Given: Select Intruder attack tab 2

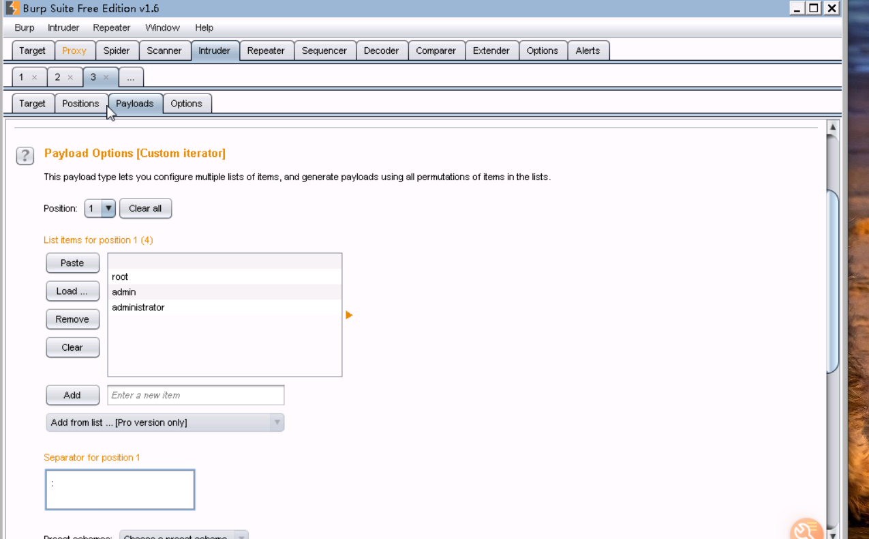Looking at the screenshot, I should (x=58, y=77).
